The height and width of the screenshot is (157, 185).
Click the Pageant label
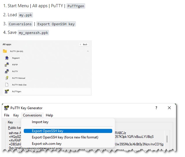click(16, 58)
